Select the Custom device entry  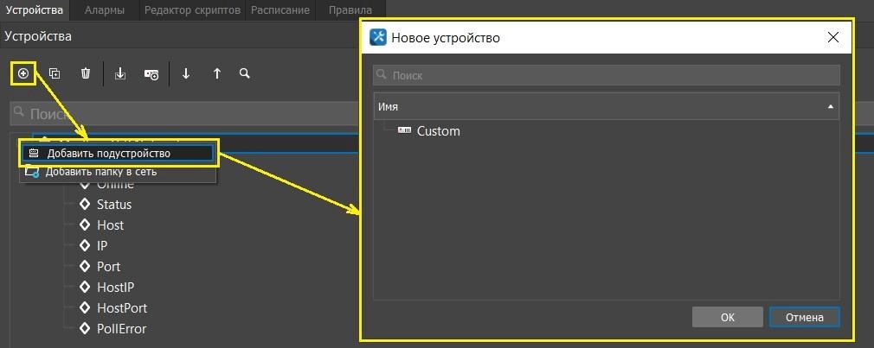click(x=438, y=131)
